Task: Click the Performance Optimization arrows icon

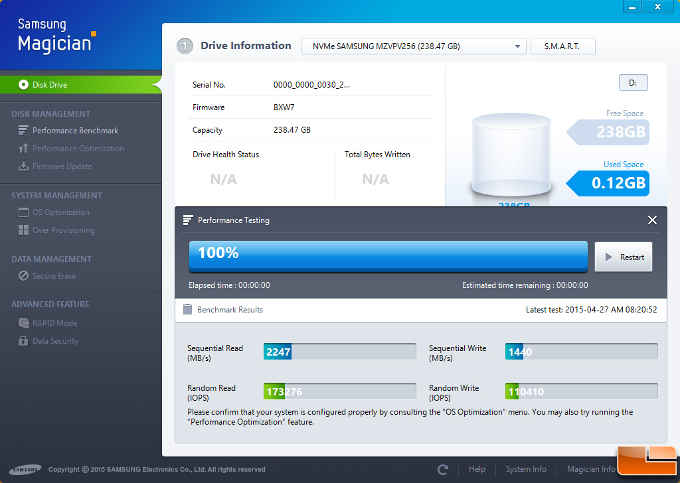Action: pos(23,149)
